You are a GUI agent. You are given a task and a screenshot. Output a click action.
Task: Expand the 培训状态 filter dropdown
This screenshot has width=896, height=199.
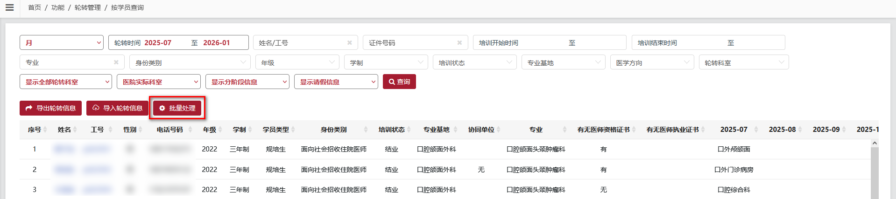point(475,62)
